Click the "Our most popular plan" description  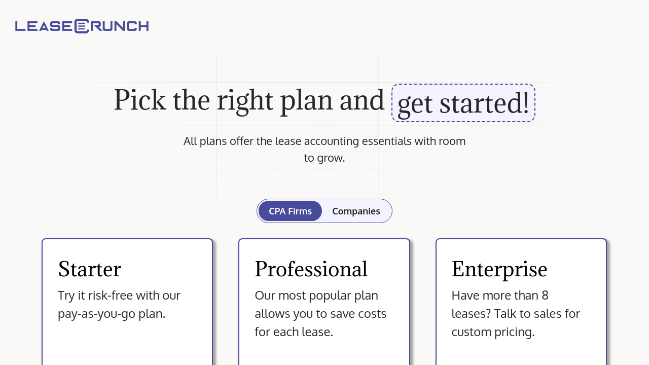coord(316,295)
